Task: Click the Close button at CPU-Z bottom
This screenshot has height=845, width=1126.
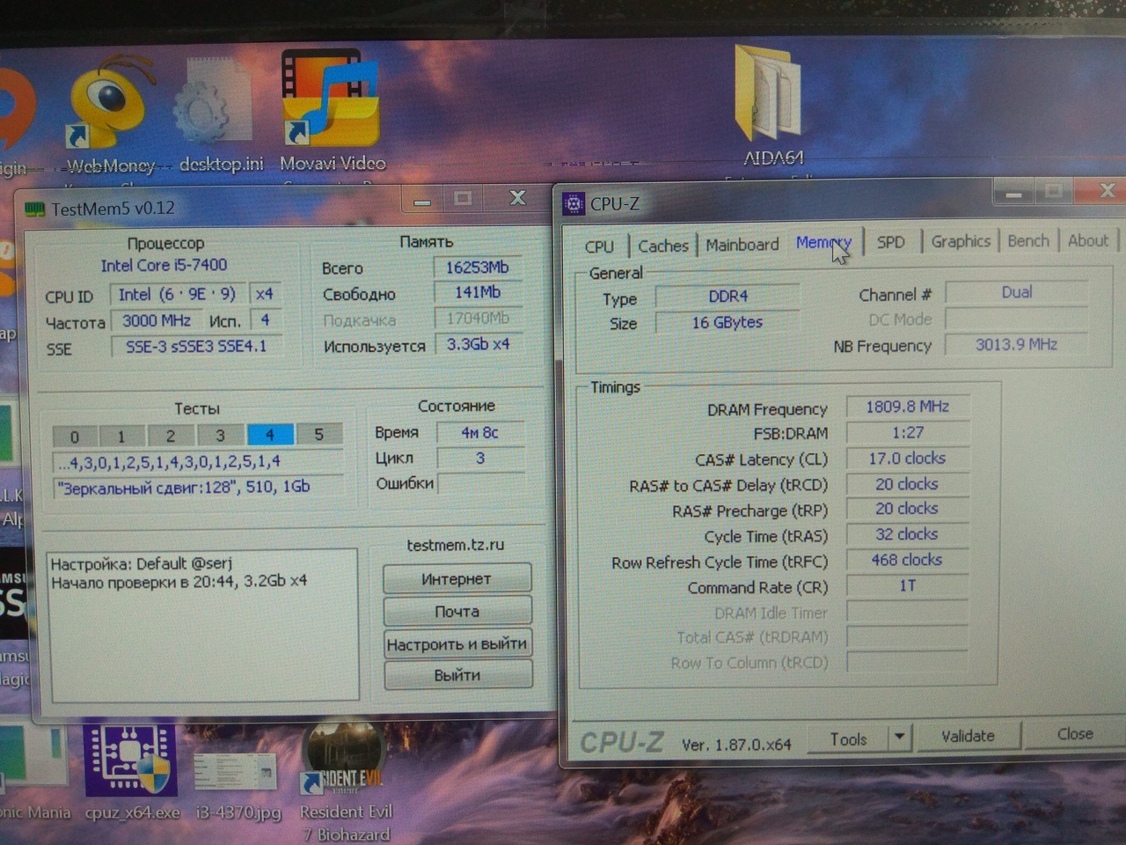Action: pyautogui.click(x=1075, y=733)
